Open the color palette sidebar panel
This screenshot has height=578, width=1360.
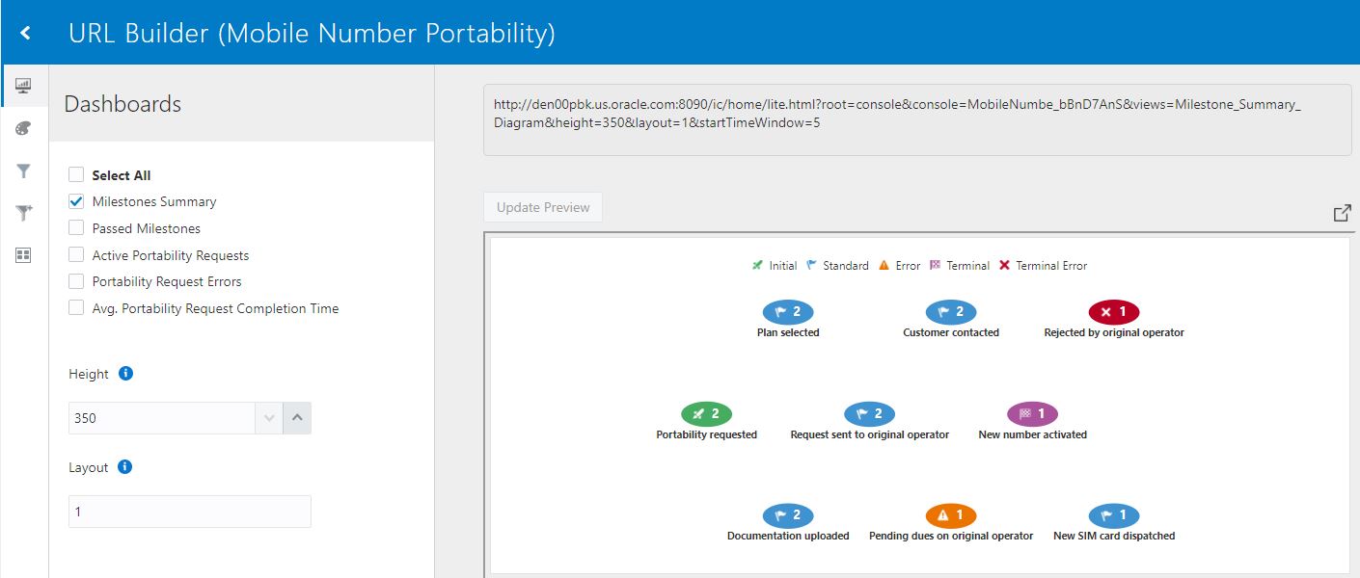coord(23,128)
